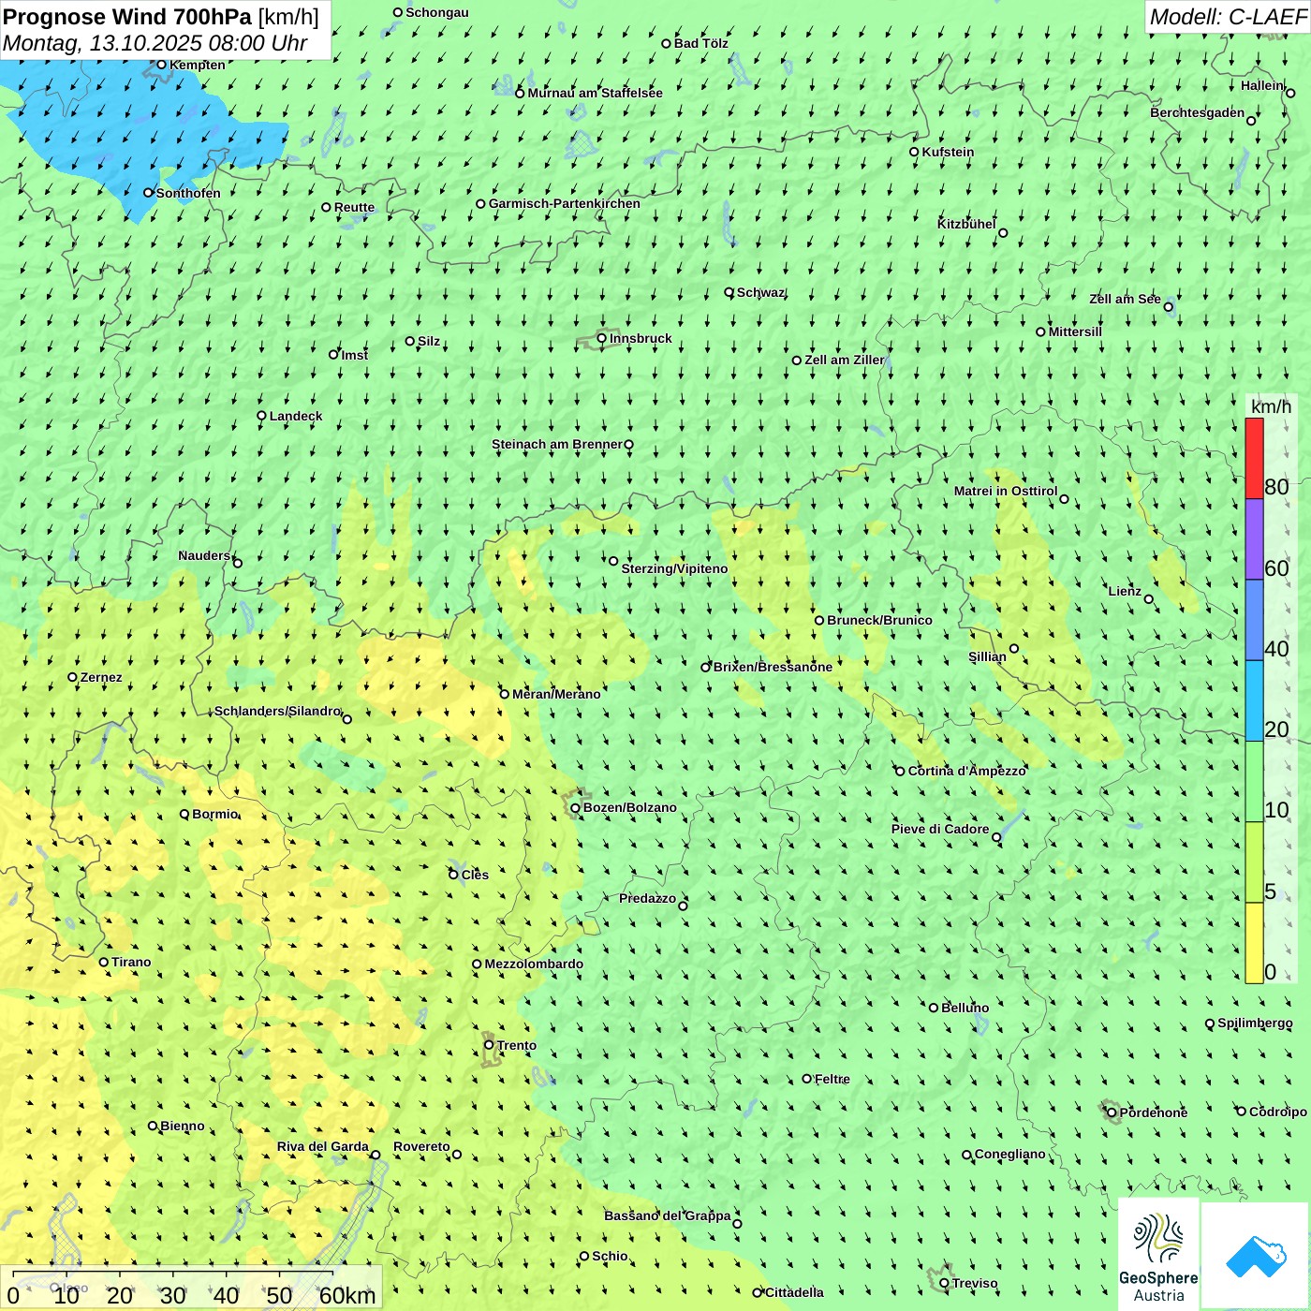
Task: Click the Trento city marker
Action: pyautogui.click(x=489, y=1045)
